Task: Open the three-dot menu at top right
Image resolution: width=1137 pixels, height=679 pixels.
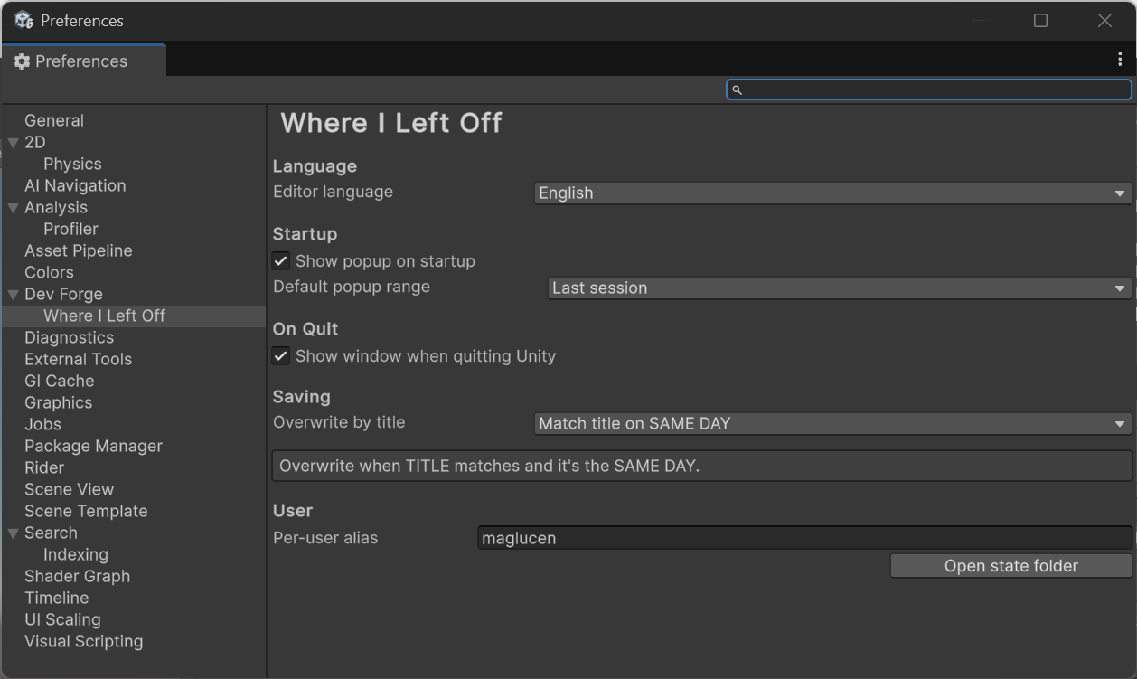Action: pyautogui.click(x=1121, y=58)
